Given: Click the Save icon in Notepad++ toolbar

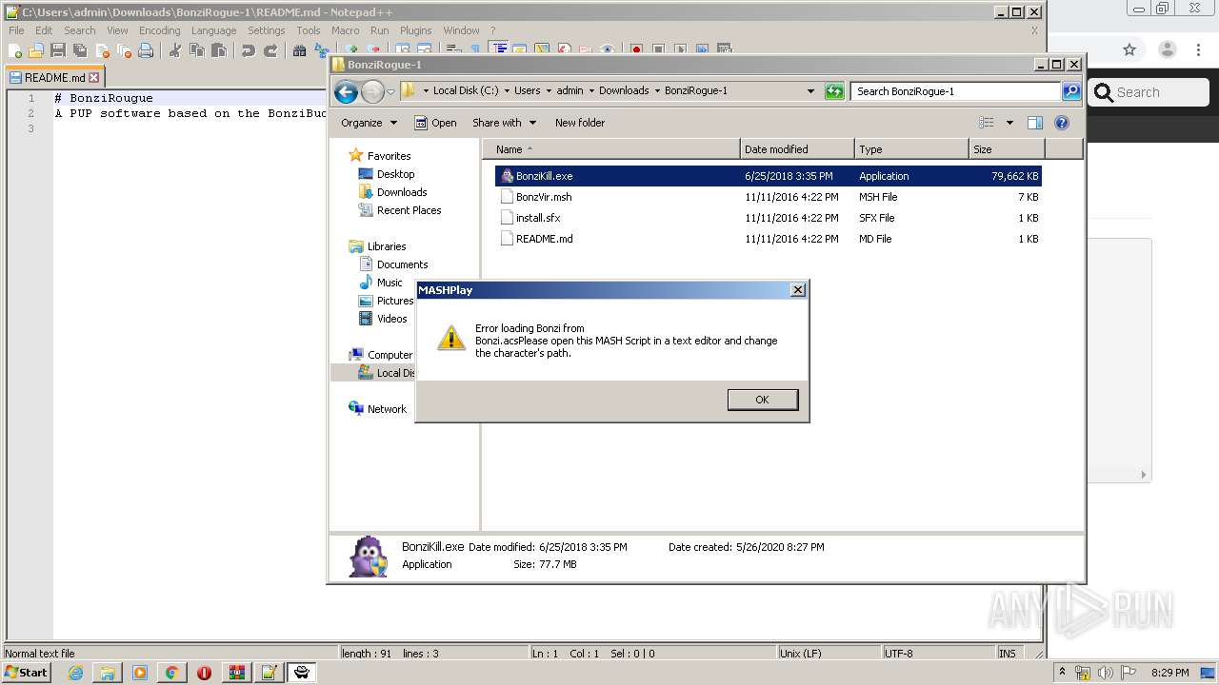Looking at the screenshot, I should coord(58,50).
